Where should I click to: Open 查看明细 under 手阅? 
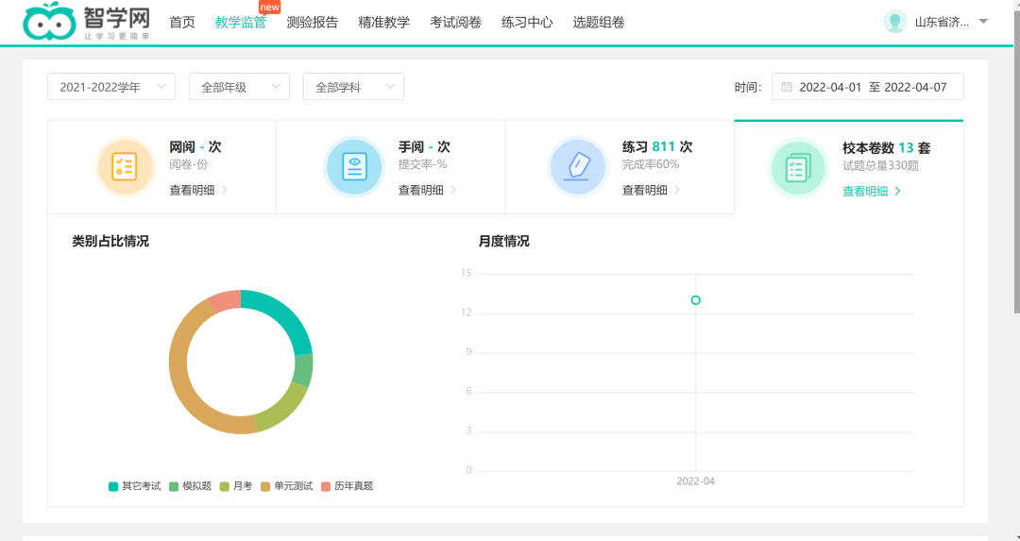tap(421, 190)
